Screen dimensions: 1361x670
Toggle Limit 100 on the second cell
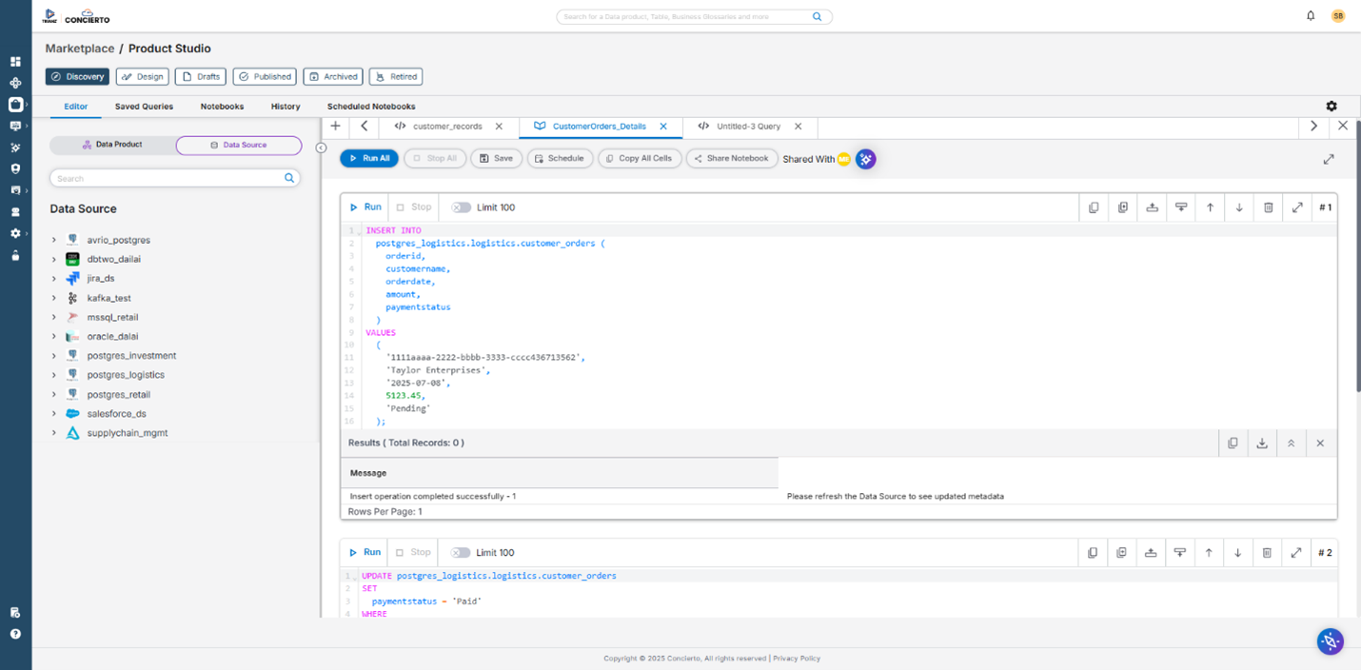click(461, 552)
